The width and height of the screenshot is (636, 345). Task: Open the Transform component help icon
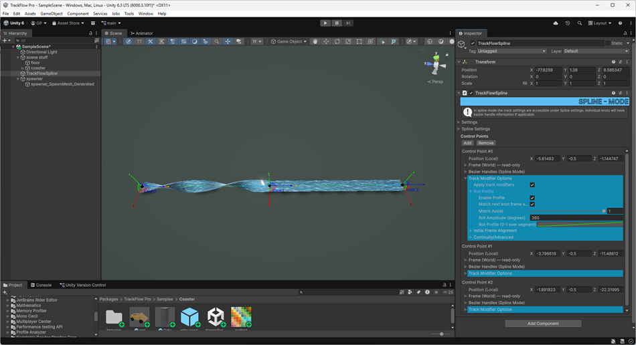613,62
